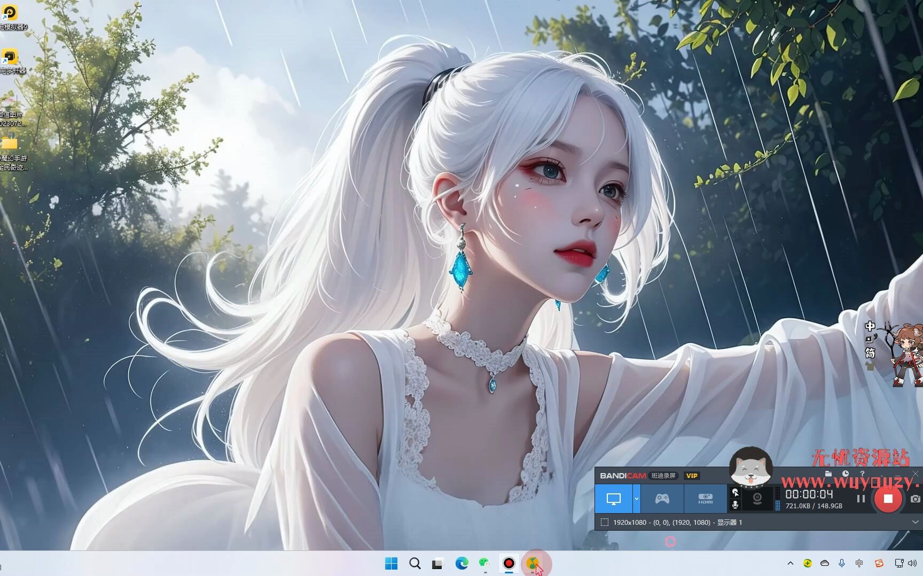The height and width of the screenshot is (576, 923).
Task: Click the green-yellow tray icon with plus sign
Action: (x=808, y=563)
